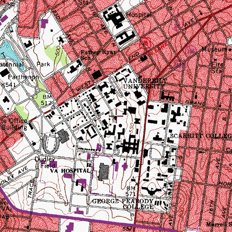
Task: Click the Park label in Centennial Park
Action: [x=43, y=64]
